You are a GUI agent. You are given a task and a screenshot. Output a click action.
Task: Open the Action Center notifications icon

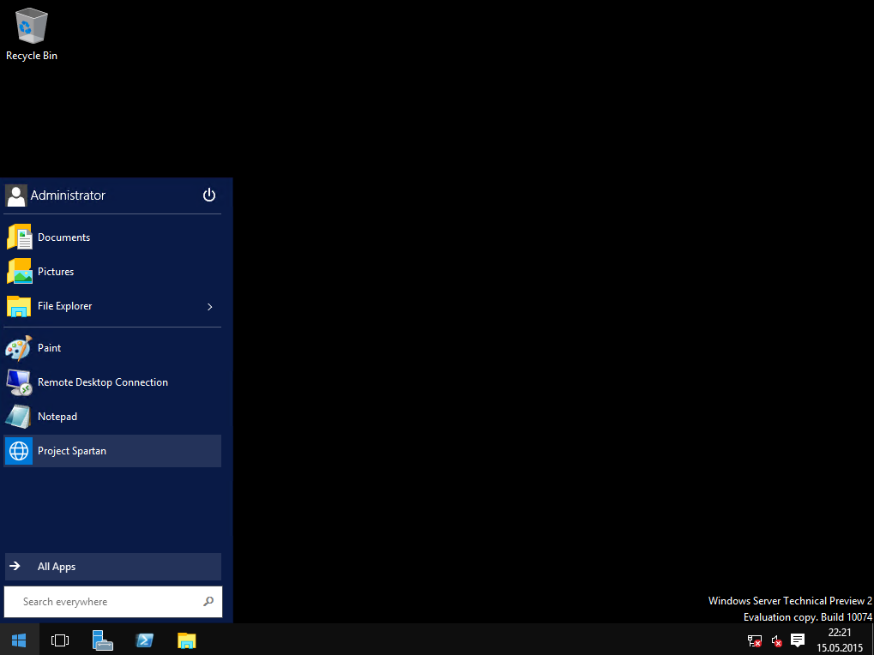[798, 640]
